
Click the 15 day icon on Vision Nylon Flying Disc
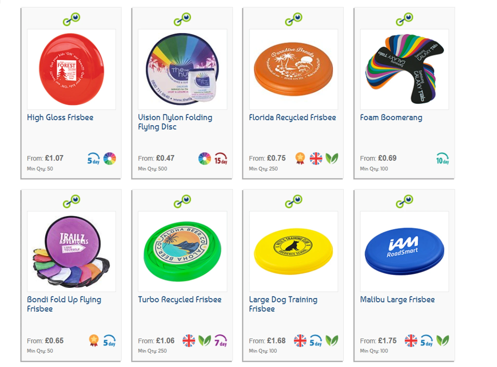221,159
